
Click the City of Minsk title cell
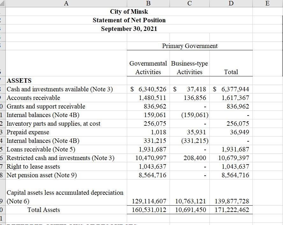point(129,11)
